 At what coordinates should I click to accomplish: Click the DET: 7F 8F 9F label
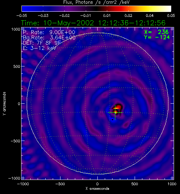pyautogui.click(x=42, y=43)
